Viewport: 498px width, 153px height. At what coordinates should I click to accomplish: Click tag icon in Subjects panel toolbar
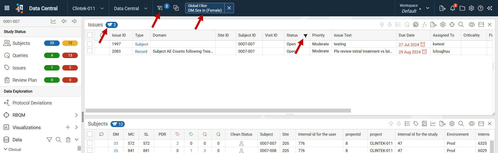(x=416, y=124)
